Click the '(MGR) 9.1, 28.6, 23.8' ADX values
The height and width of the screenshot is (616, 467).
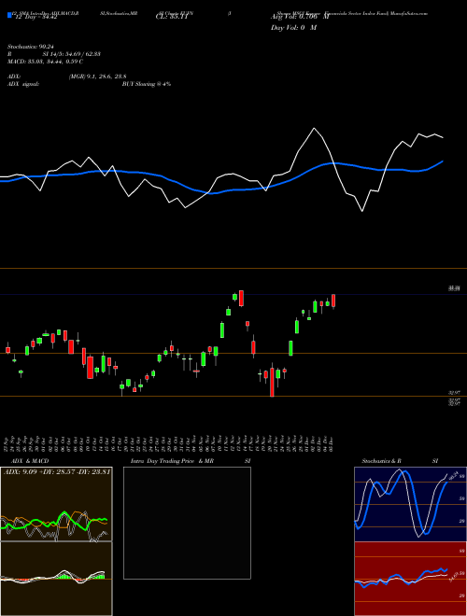(97, 77)
